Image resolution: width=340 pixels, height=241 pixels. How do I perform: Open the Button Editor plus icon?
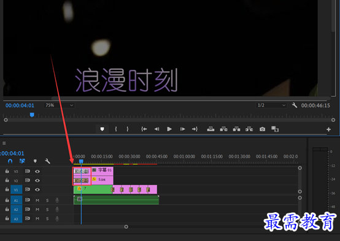click(328, 129)
